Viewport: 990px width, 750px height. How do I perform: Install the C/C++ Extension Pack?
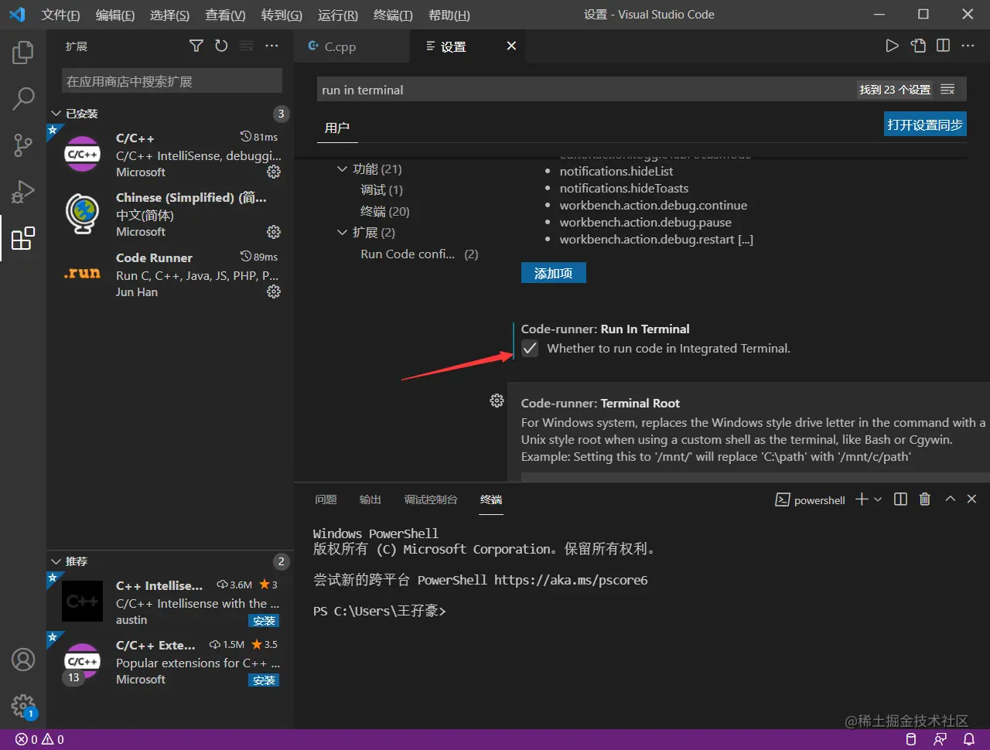[264, 680]
